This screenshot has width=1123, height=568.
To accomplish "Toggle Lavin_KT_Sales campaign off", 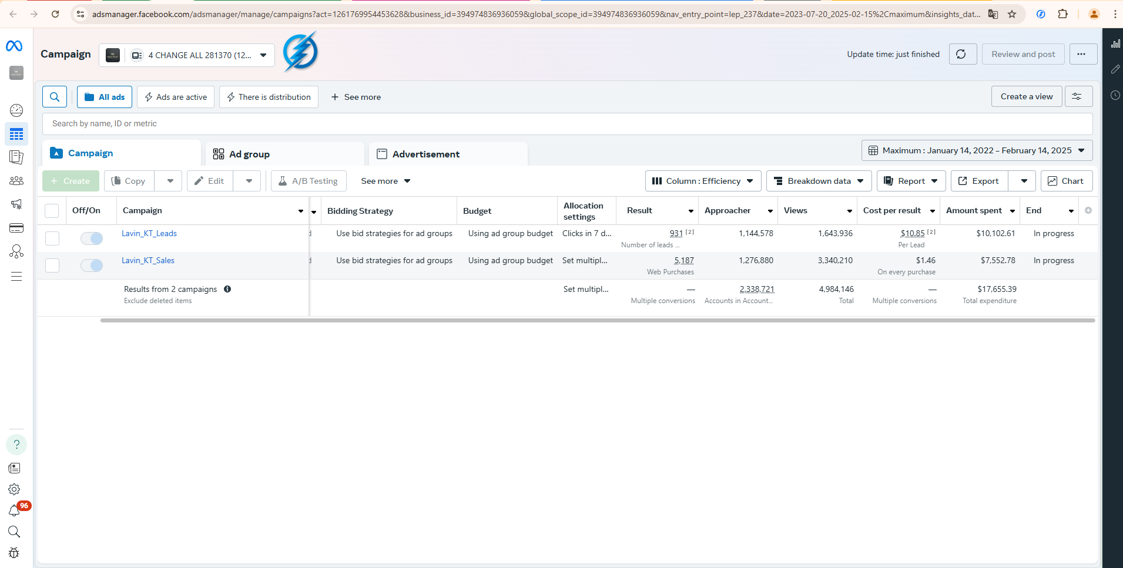I will tap(92, 265).
